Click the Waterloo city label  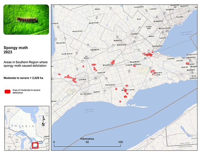click(x=118, y=40)
